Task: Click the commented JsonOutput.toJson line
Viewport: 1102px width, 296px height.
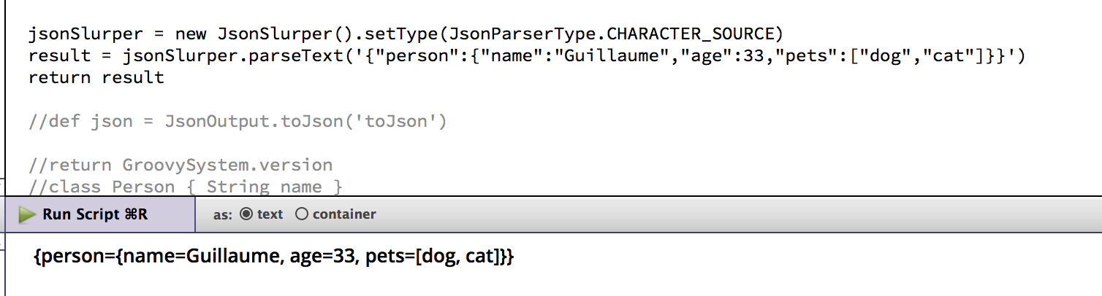Action: 237,122
